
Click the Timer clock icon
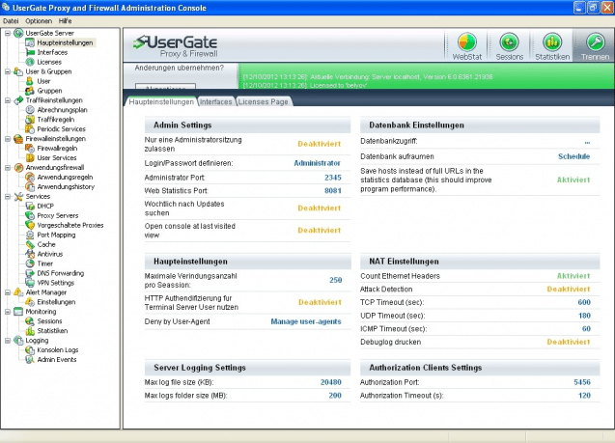point(30,263)
